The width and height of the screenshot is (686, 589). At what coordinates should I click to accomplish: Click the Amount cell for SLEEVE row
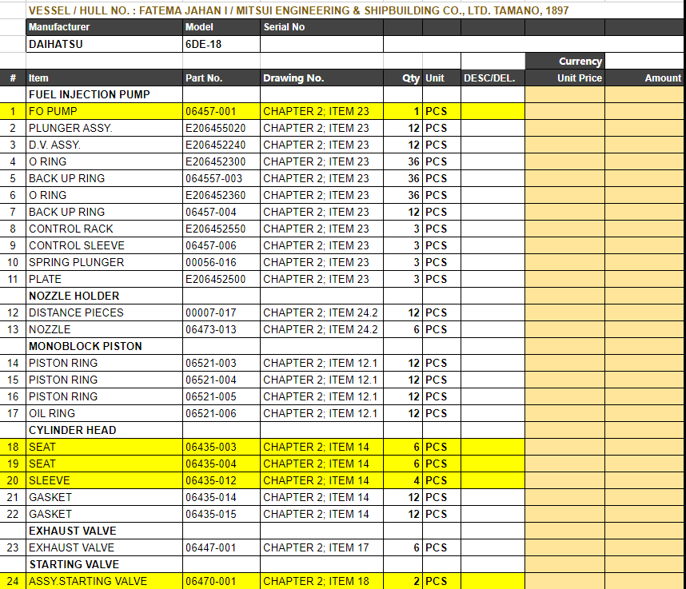point(644,480)
